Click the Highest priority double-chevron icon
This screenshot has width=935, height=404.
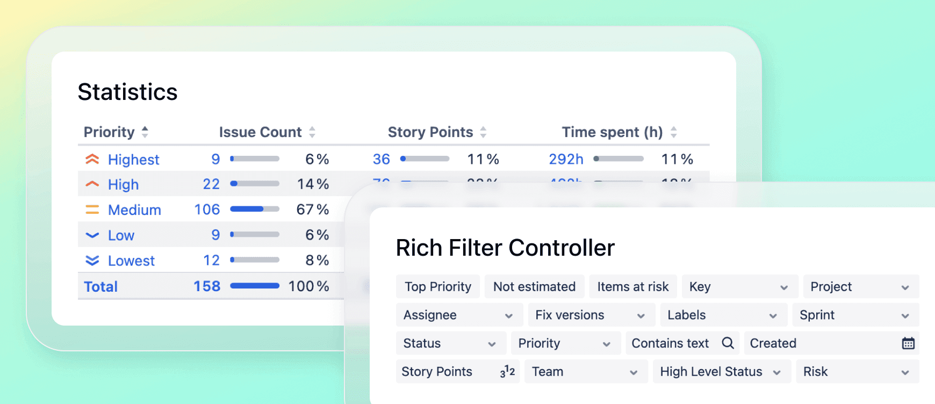click(x=92, y=160)
